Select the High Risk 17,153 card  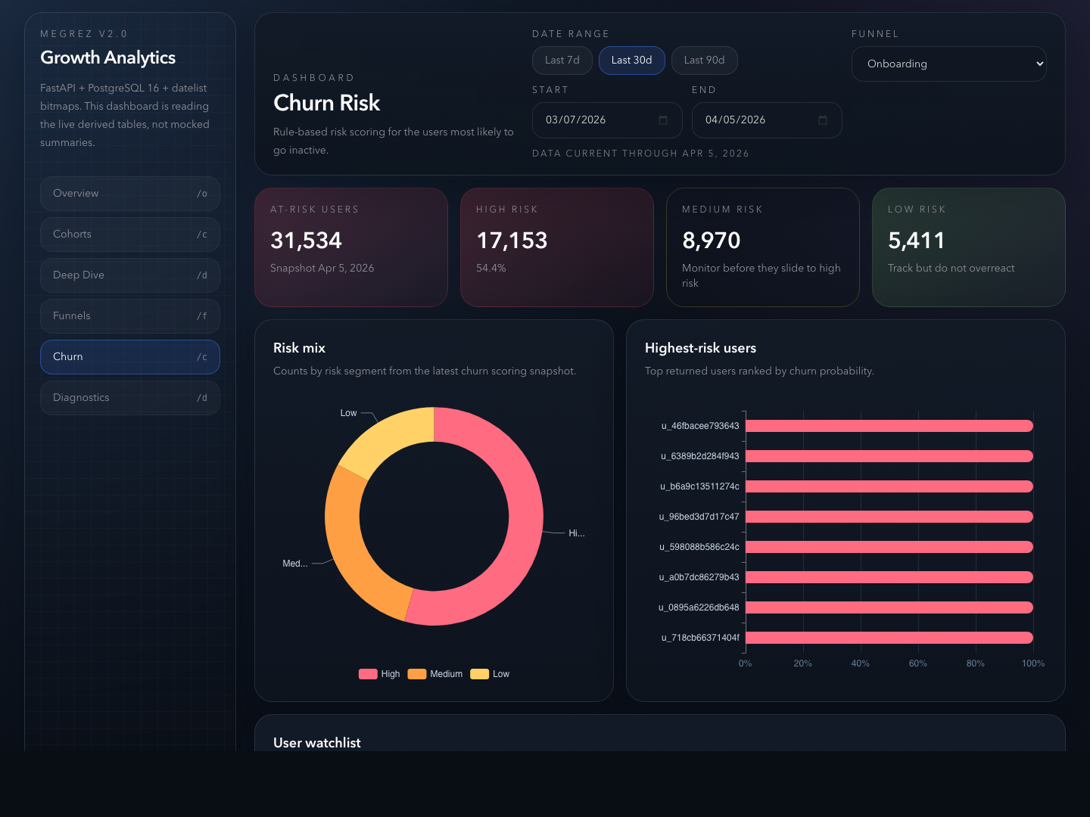(556, 247)
